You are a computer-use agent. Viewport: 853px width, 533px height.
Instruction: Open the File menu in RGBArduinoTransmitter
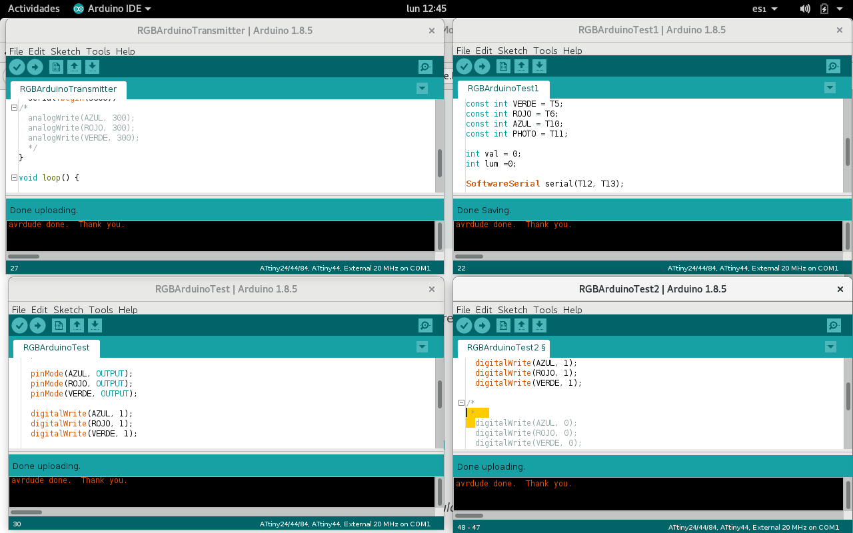click(16, 51)
